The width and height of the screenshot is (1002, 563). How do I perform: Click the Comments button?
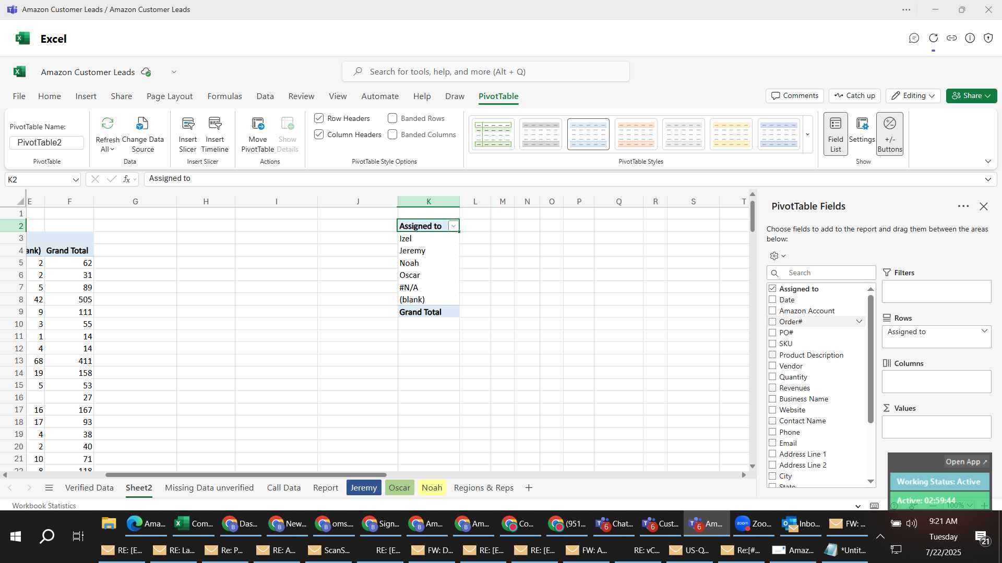[795, 96]
